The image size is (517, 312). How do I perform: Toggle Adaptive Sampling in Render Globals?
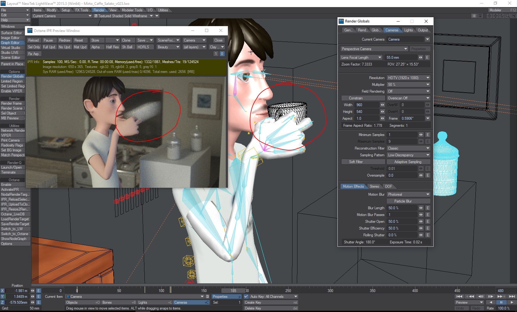tap(408, 162)
